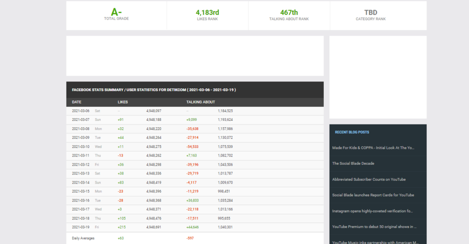Image resolution: width=469 pixels, height=244 pixels.
Task: Click the 4,183rd likes rank value
Action: tap(207, 12)
